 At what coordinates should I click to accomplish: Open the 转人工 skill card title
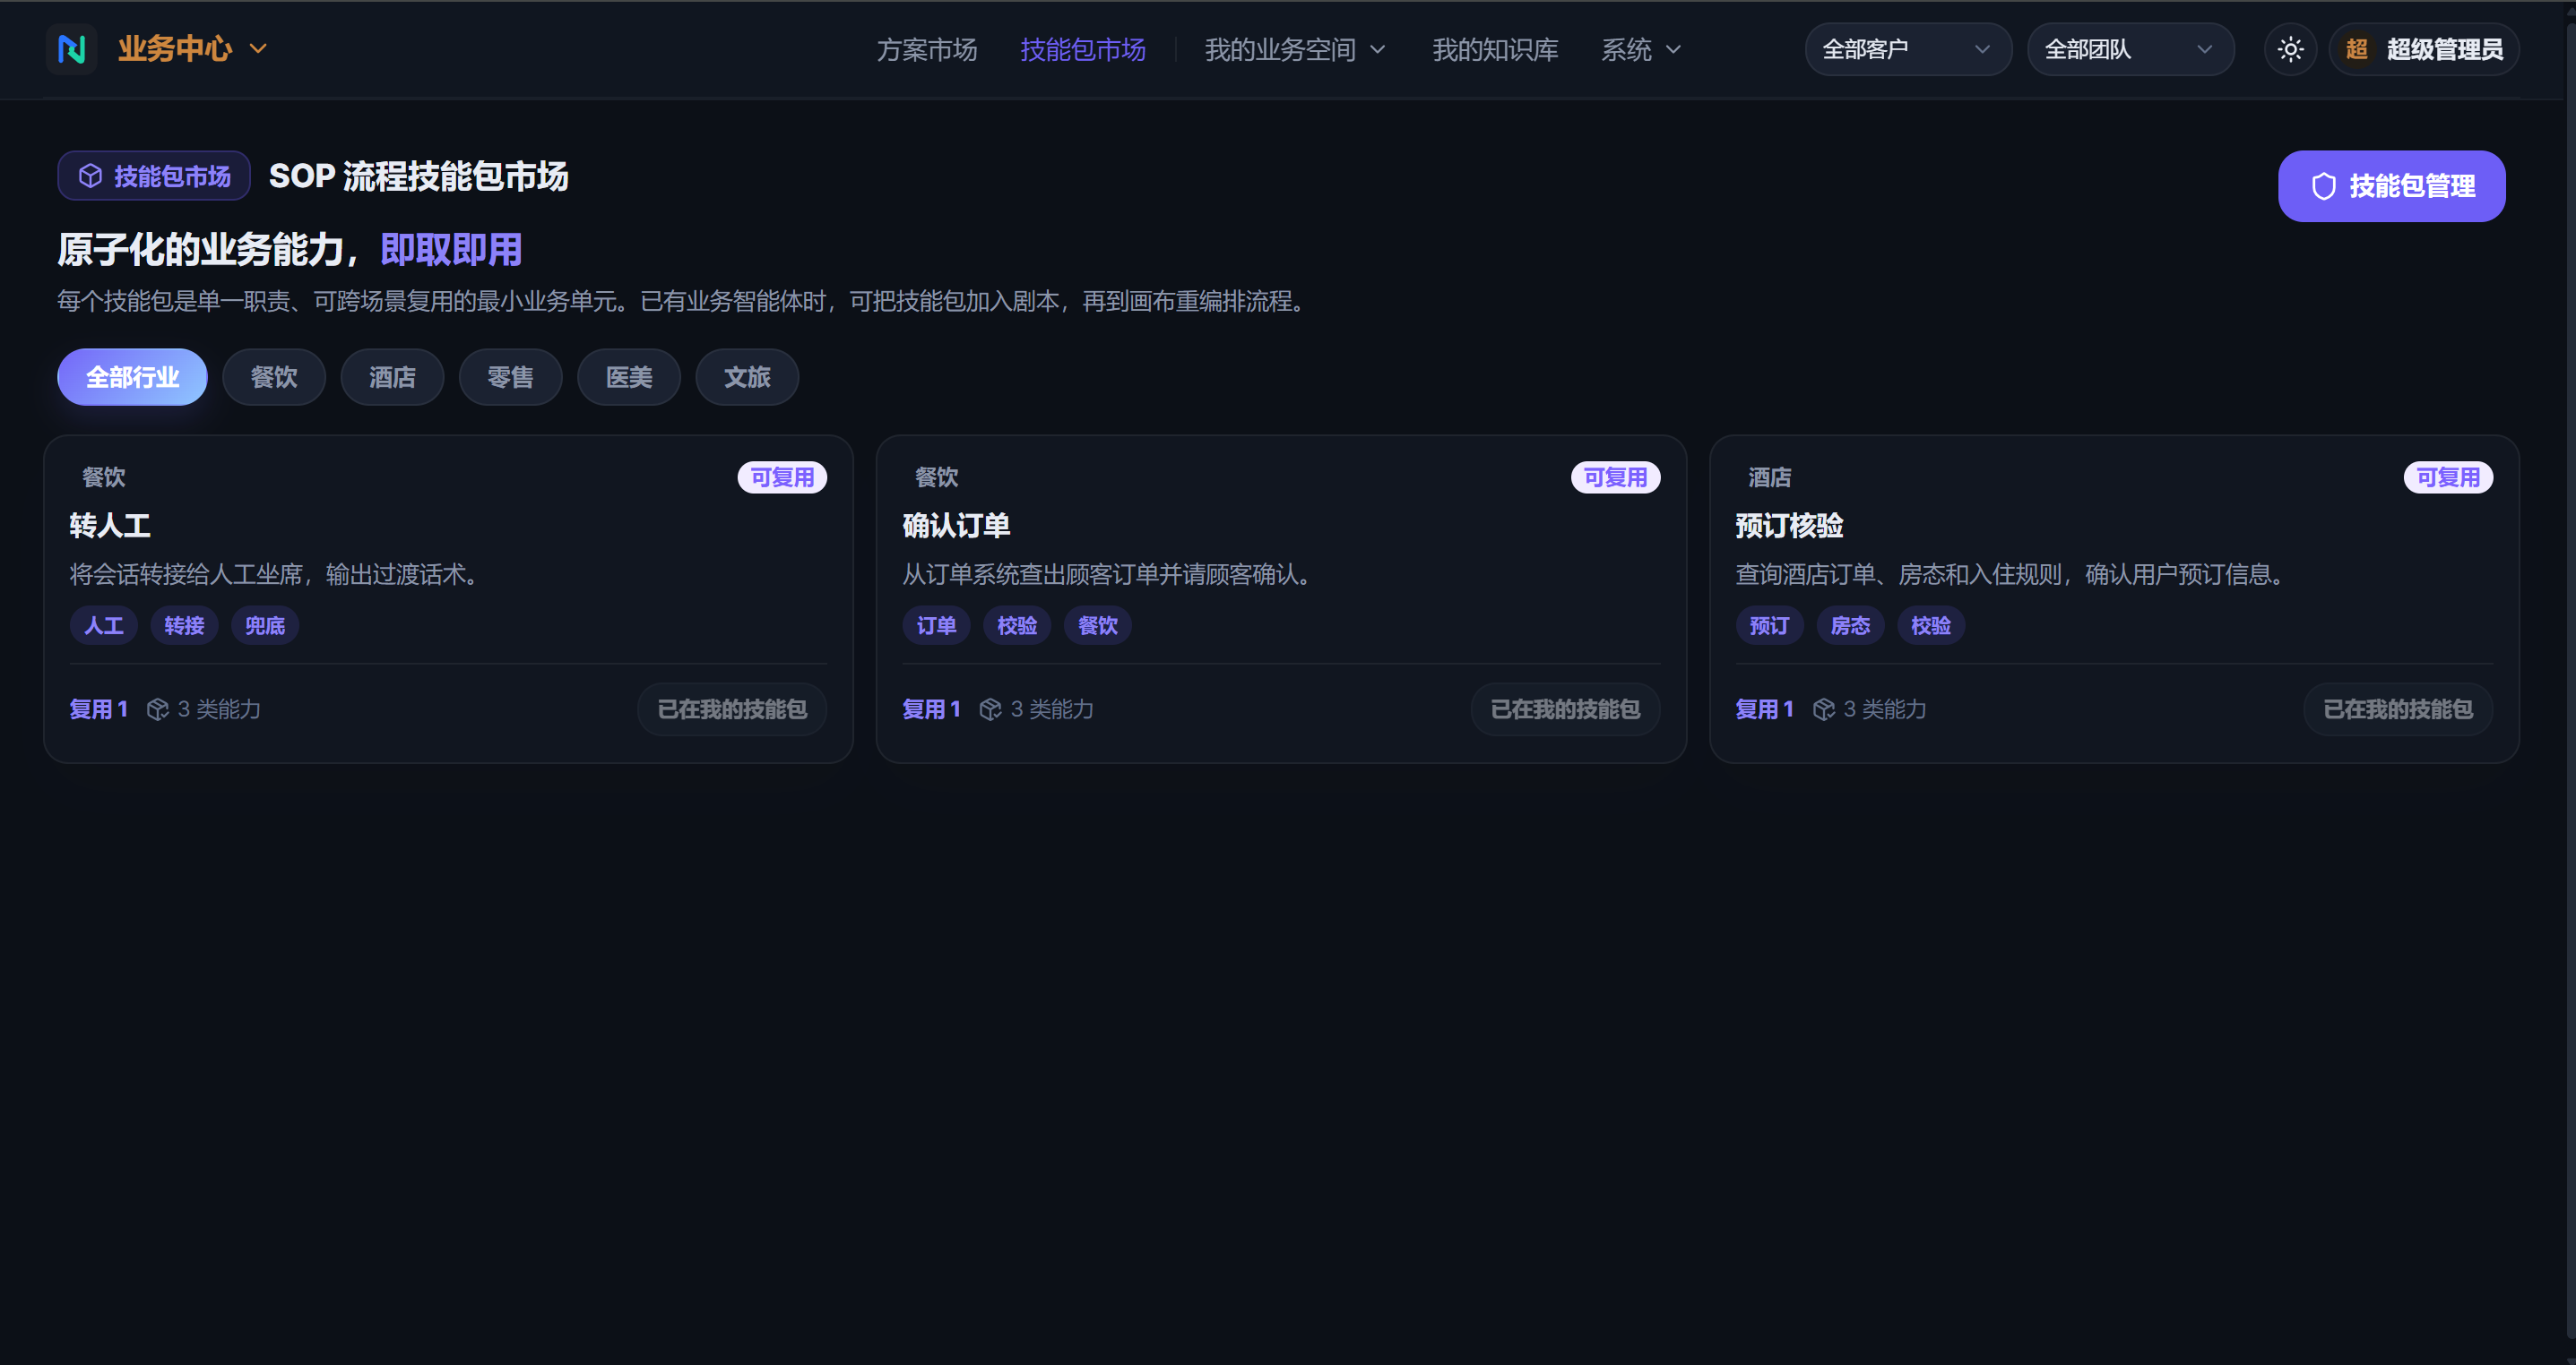(110, 526)
